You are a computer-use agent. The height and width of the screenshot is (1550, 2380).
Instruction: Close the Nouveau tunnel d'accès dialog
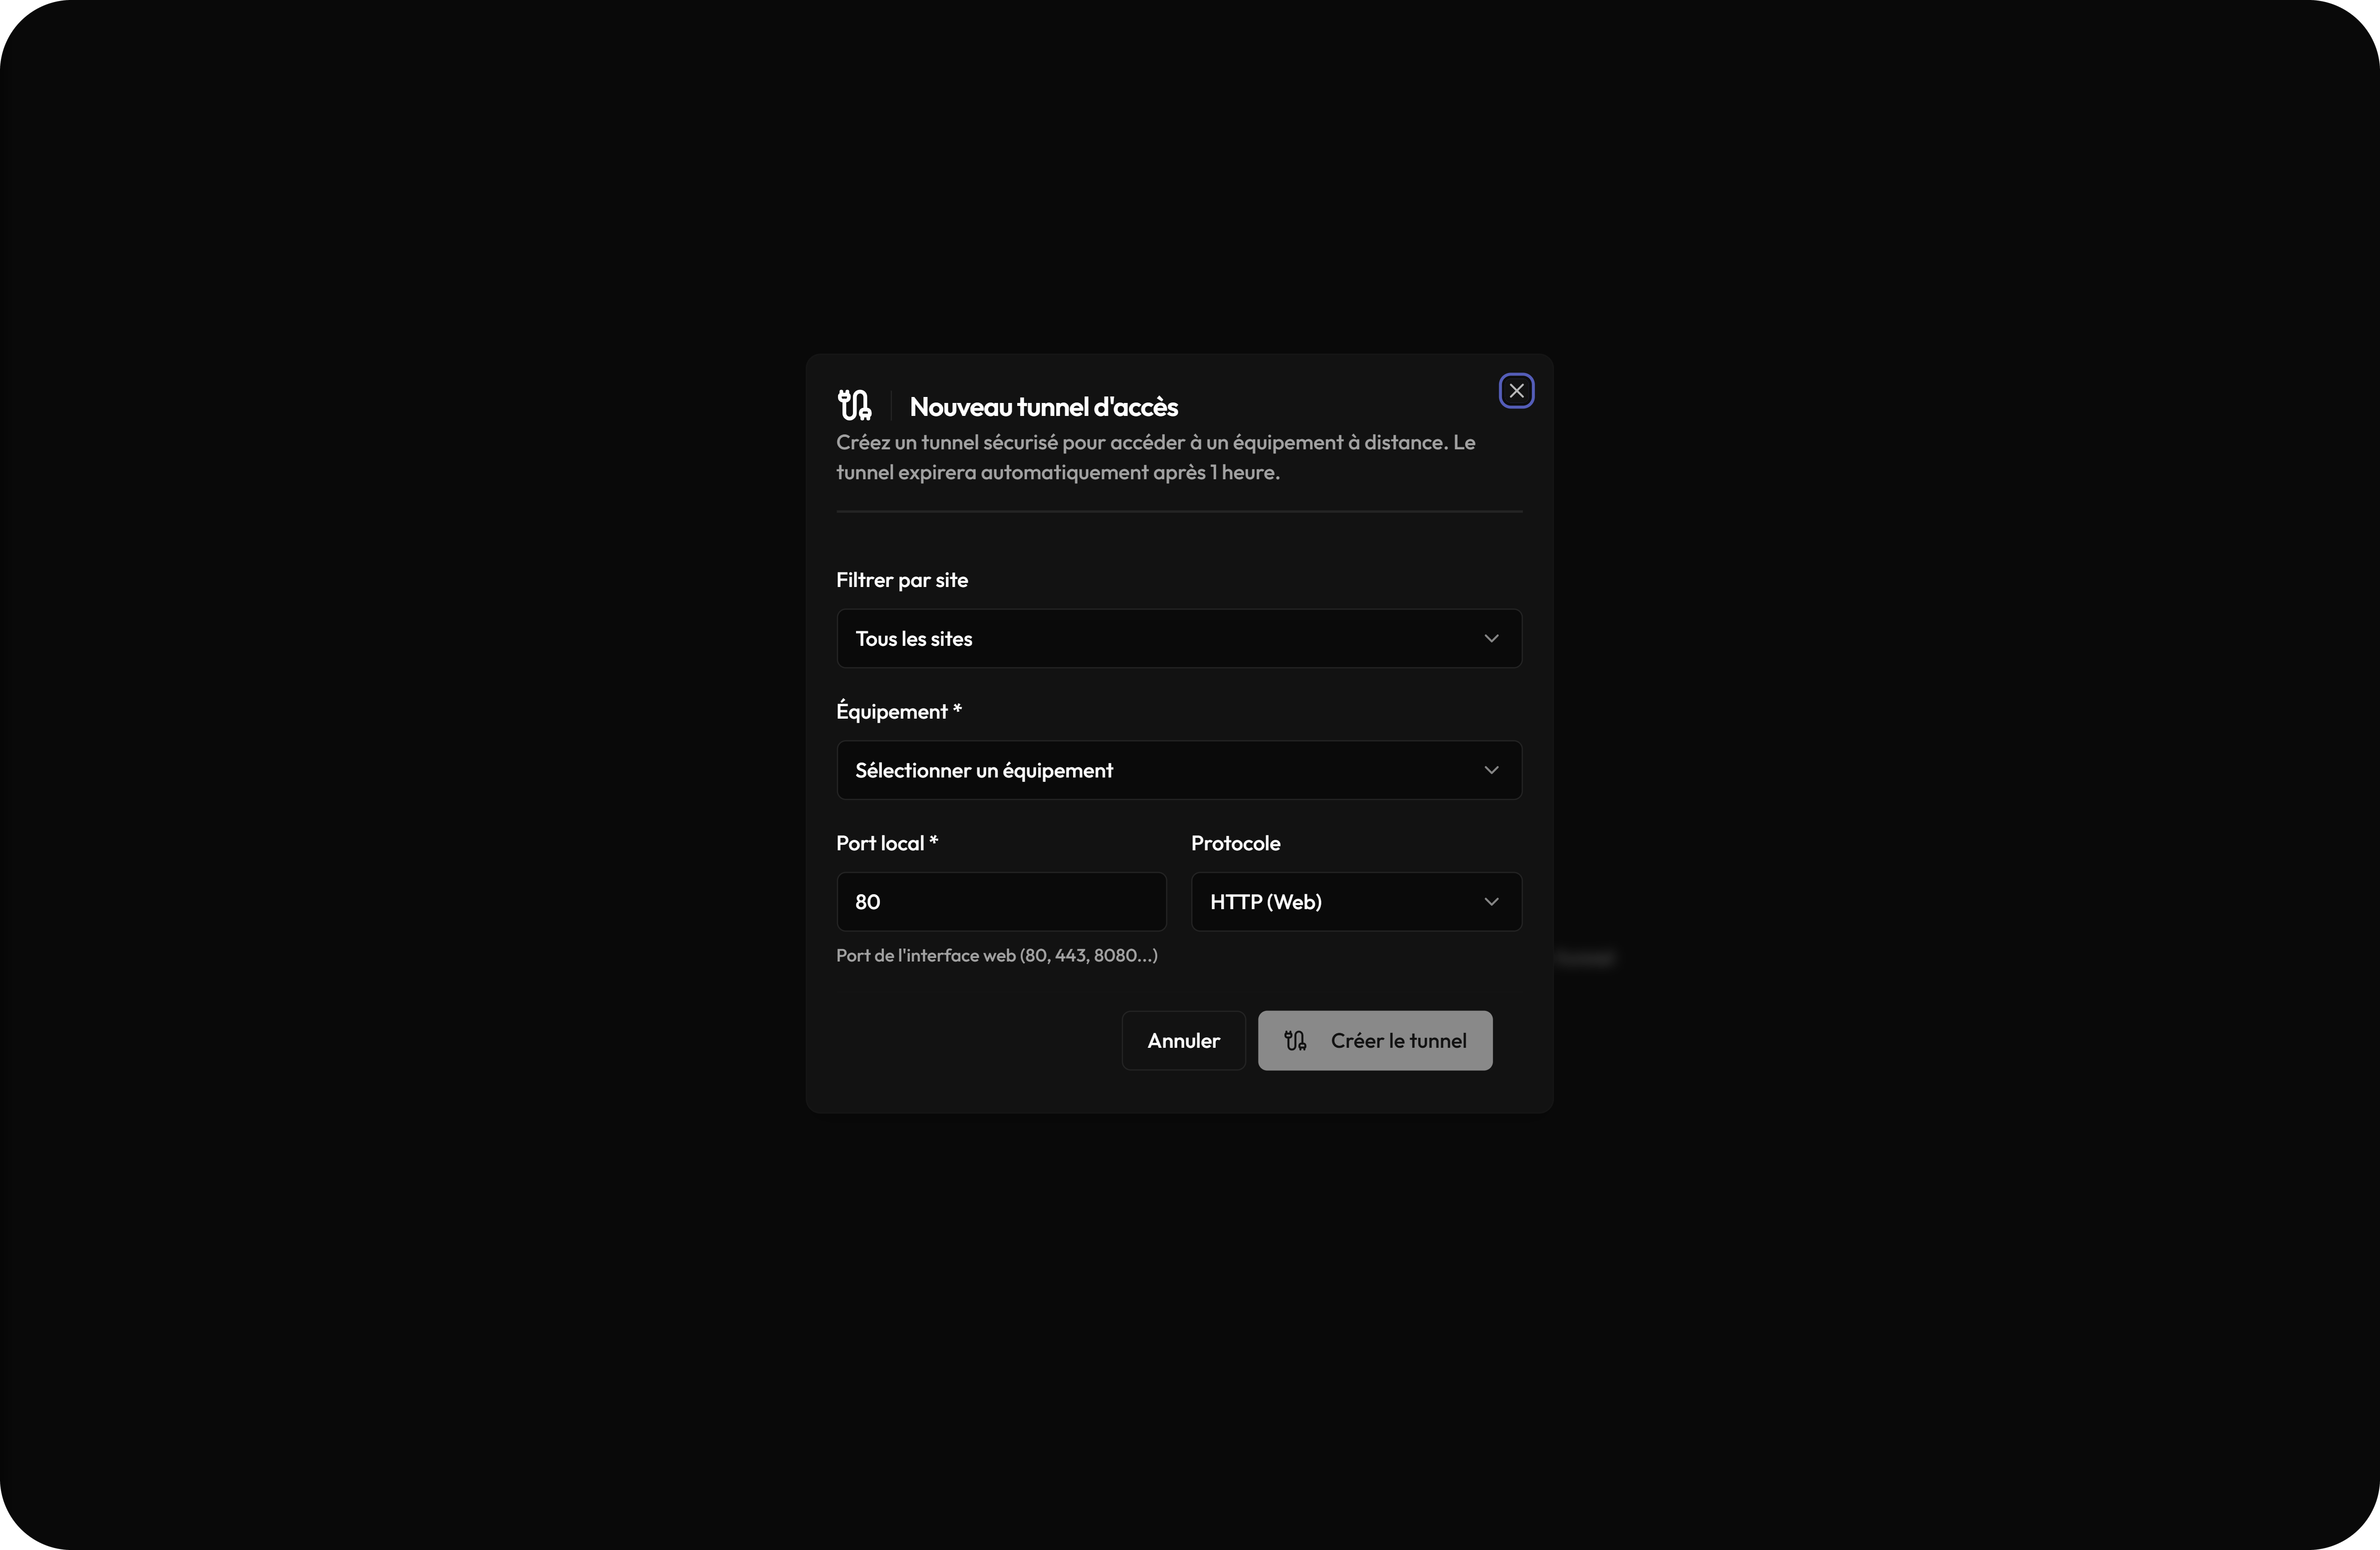(x=1516, y=391)
